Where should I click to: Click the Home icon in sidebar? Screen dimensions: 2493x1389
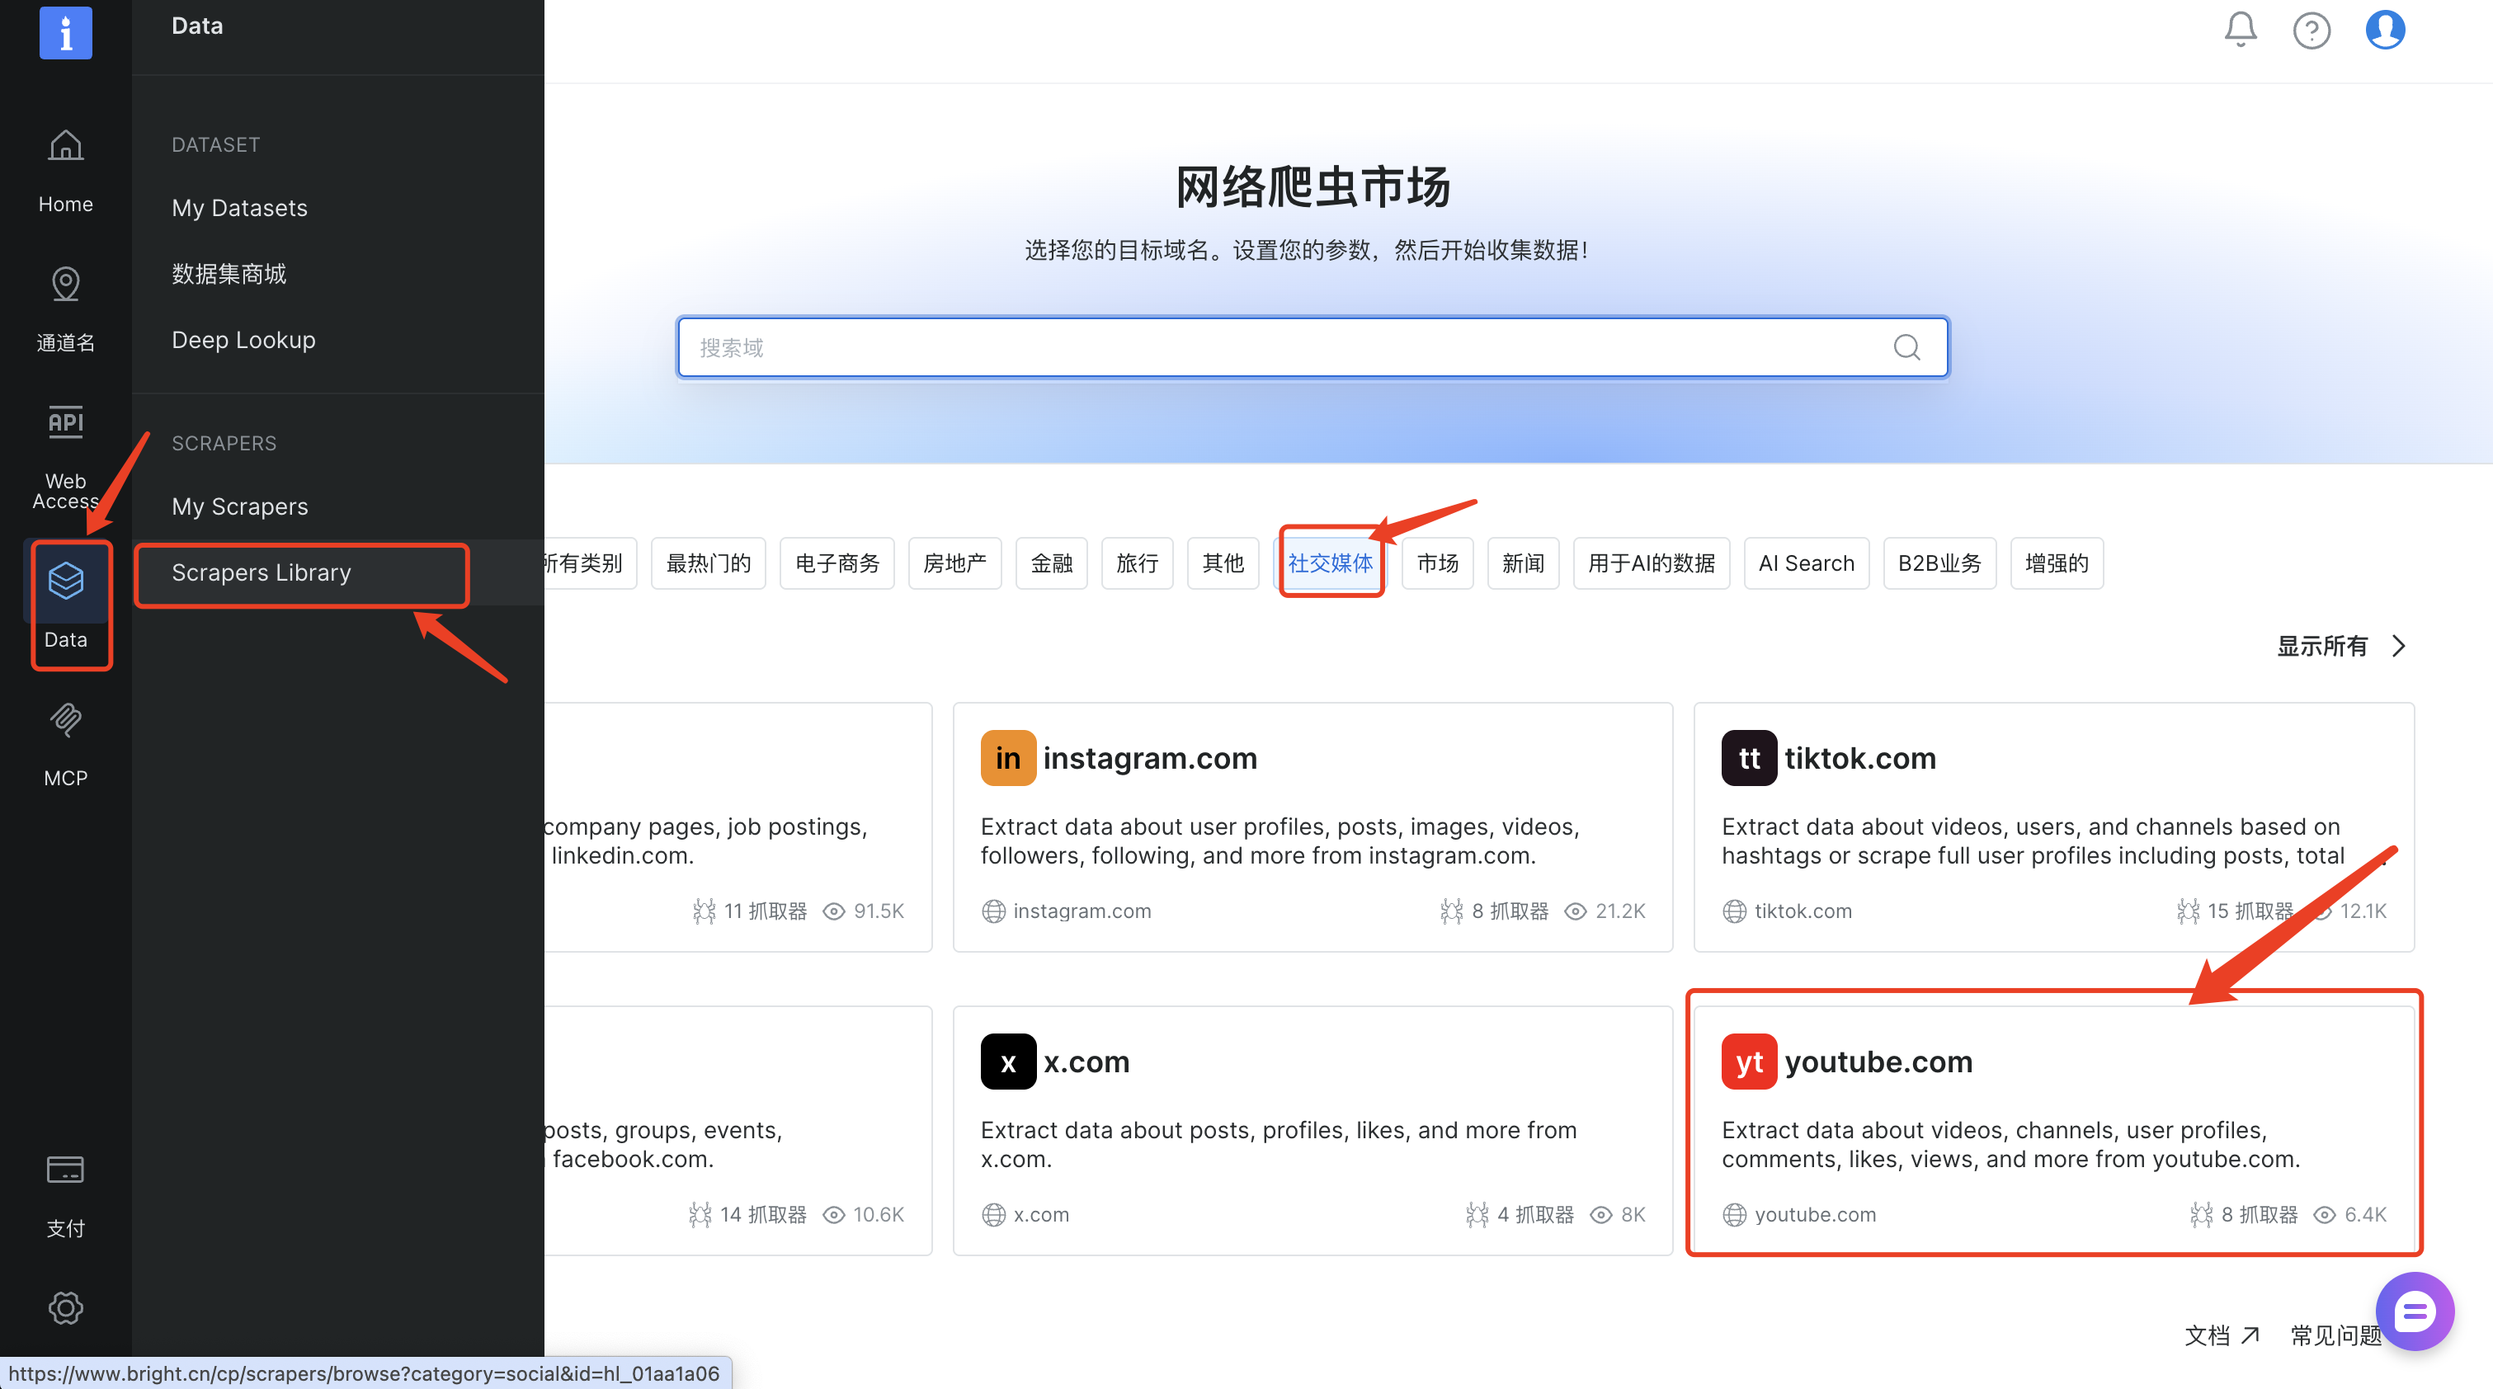[66, 146]
